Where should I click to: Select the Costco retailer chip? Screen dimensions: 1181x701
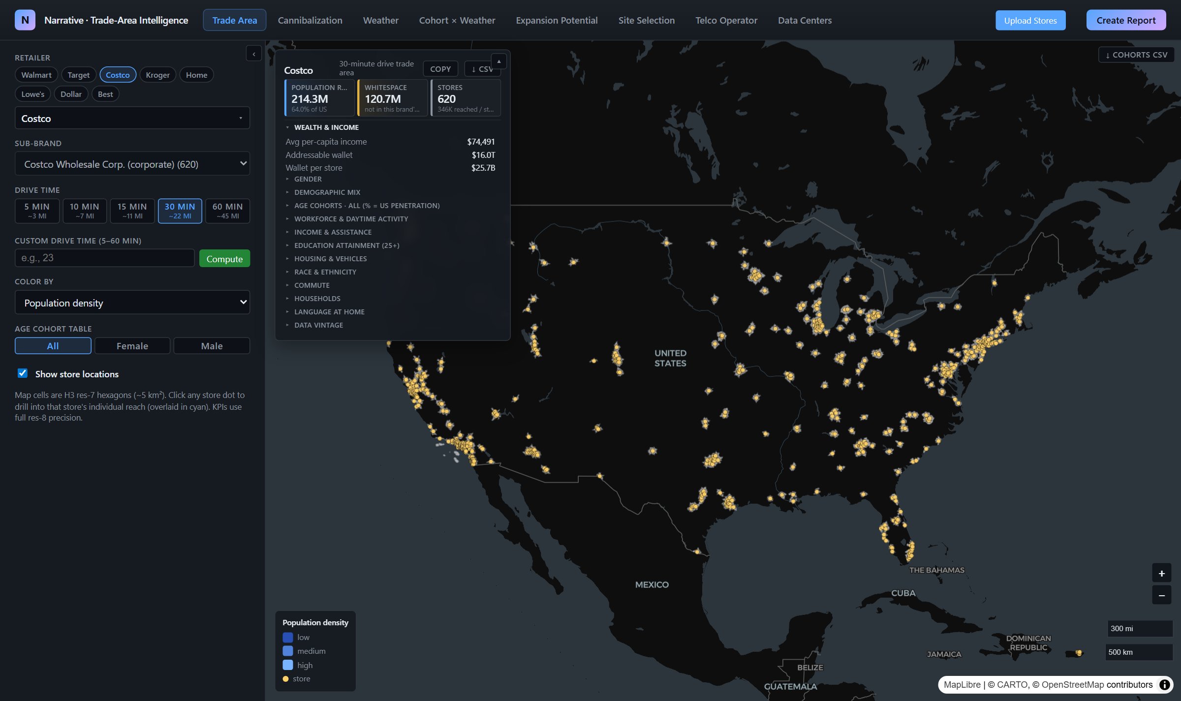118,75
